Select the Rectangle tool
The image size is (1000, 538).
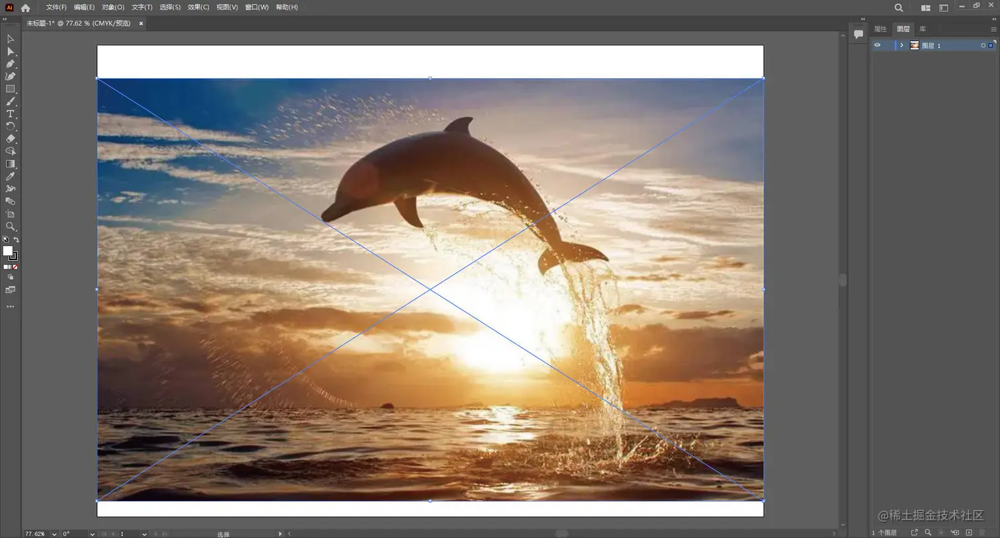10,89
